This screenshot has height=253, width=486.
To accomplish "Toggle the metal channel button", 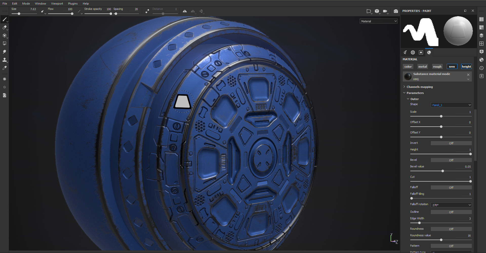I will coord(422,67).
